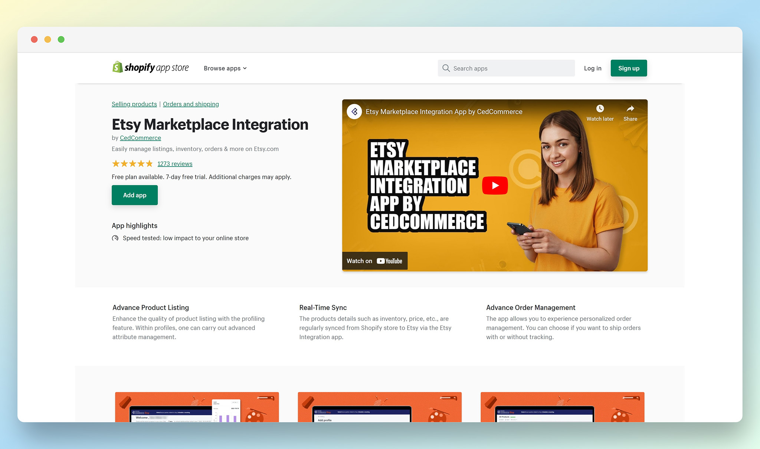Visit the CedCommerce developer link

140,138
